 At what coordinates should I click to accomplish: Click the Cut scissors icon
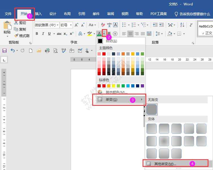pos(16,23)
